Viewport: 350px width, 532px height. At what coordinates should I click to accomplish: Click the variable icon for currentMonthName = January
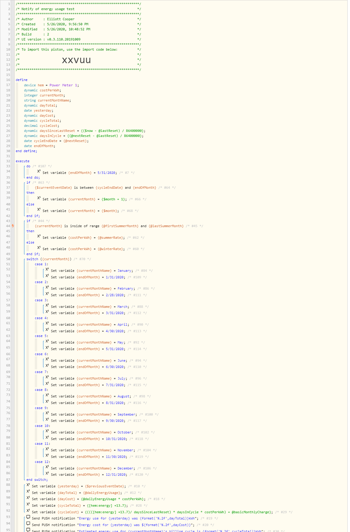coord(47,269)
